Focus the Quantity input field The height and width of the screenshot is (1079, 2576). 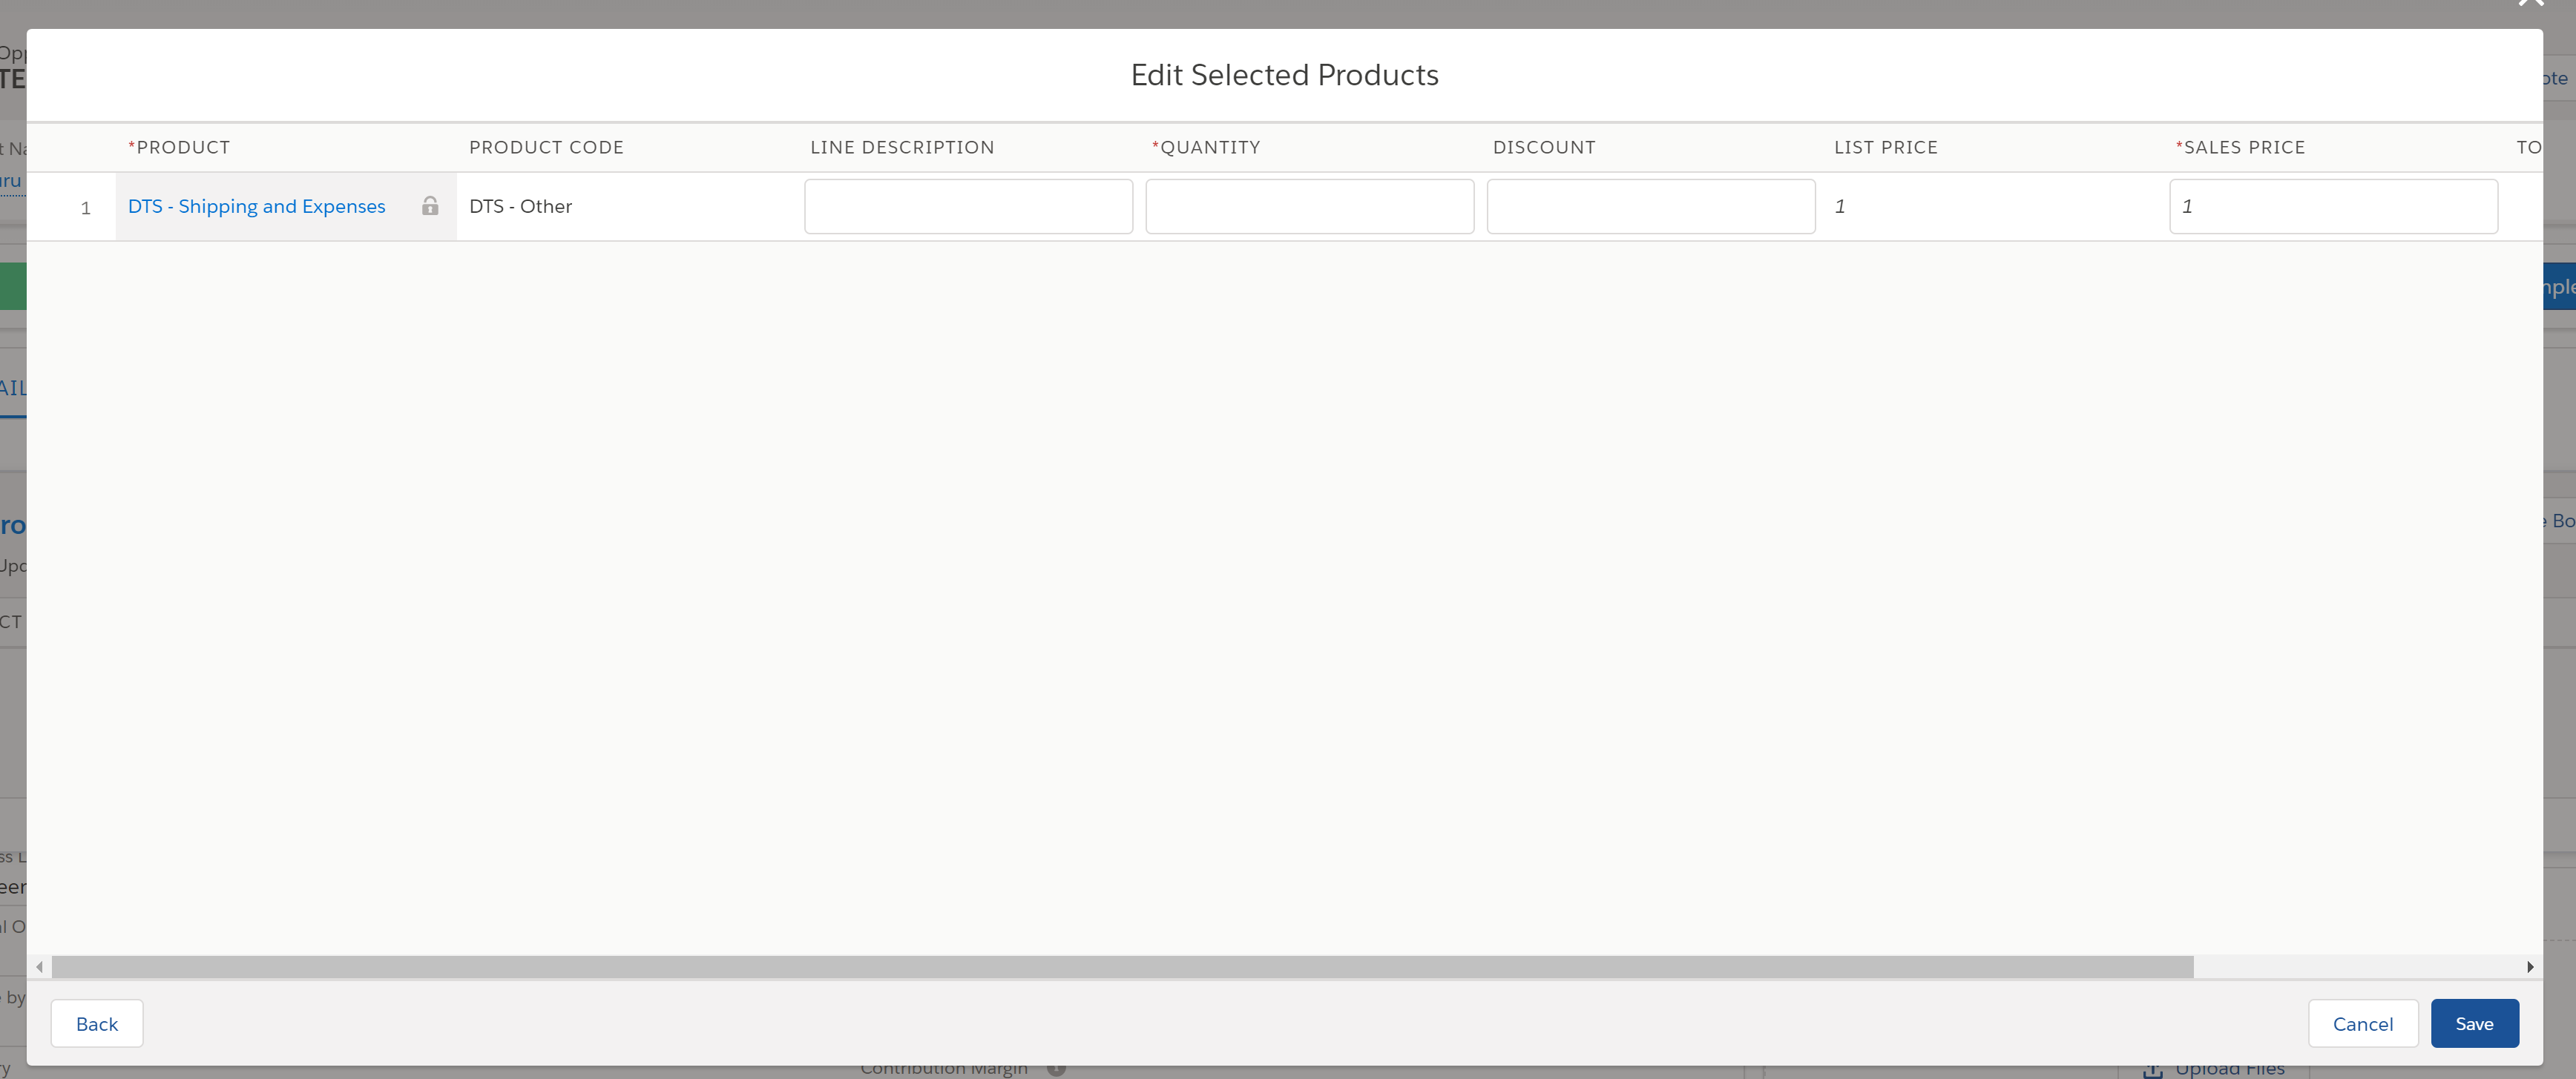(x=1308, y=206)
